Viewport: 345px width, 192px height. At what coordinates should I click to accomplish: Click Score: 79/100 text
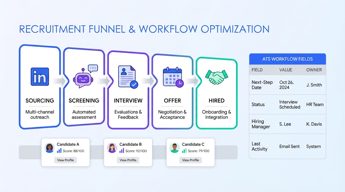pyautogui.click(x=199, y=151)
